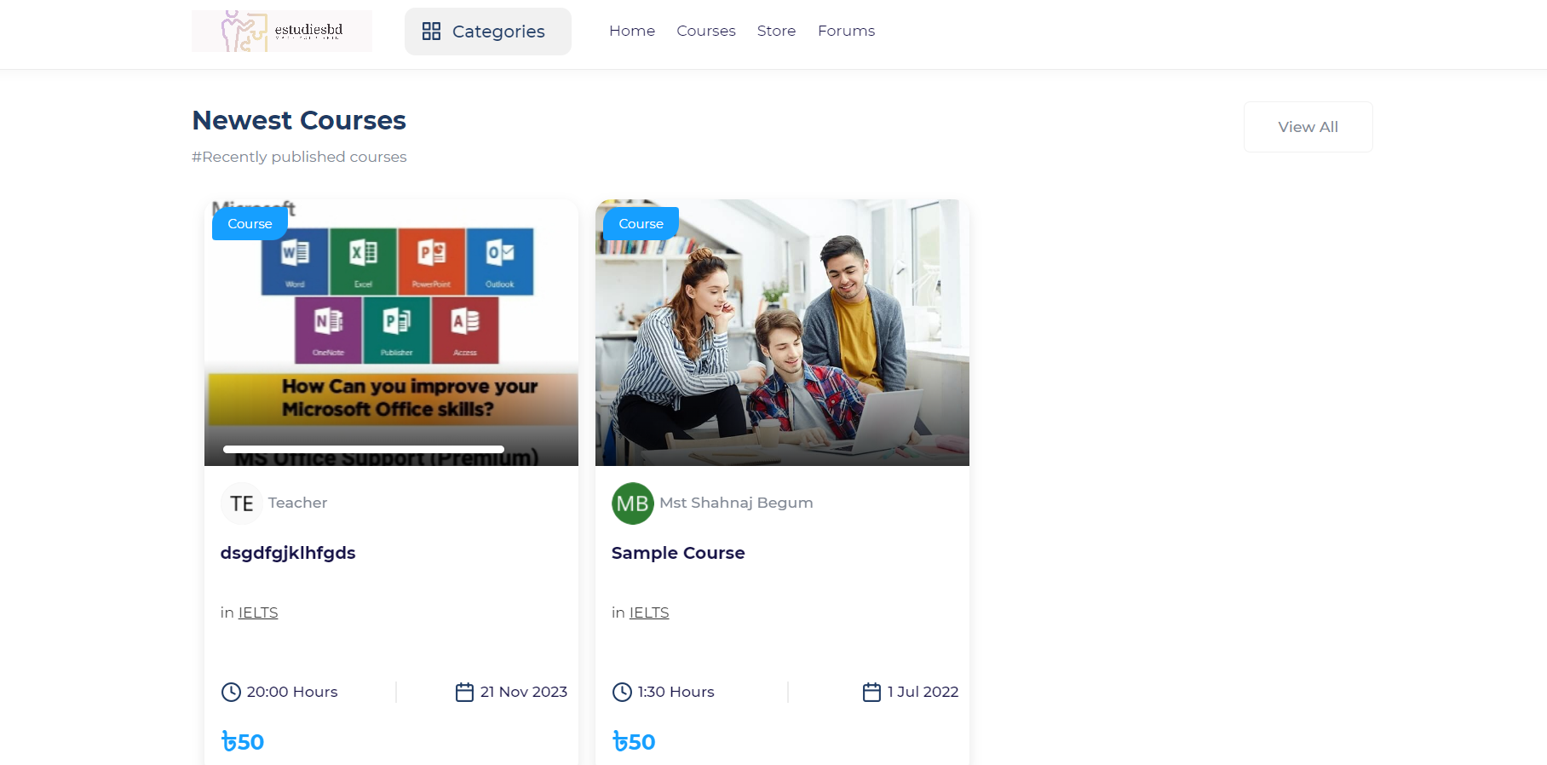The width and height of the screenshot is (1547, 765).
Task: Click white progress bar on Office thumbnail
Action: tap(364, 449)
